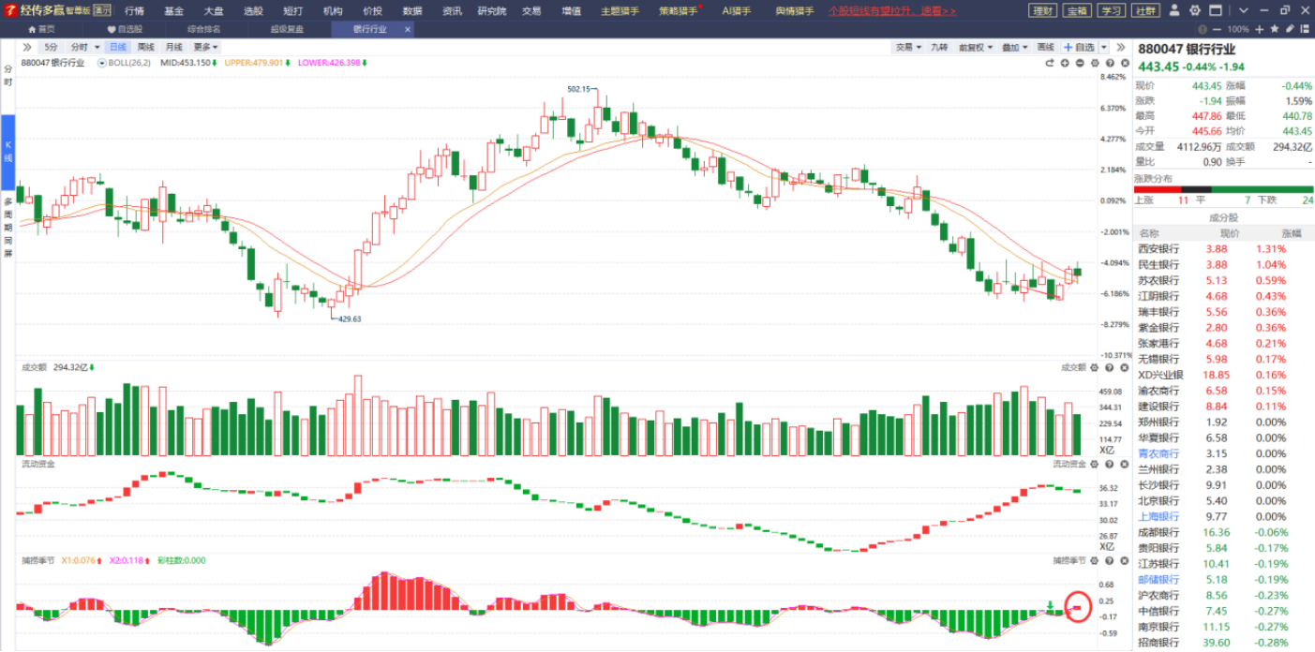1315x652 pixels.
Task: Switch chart to 月线 monthly period
Action: (173, 47)
